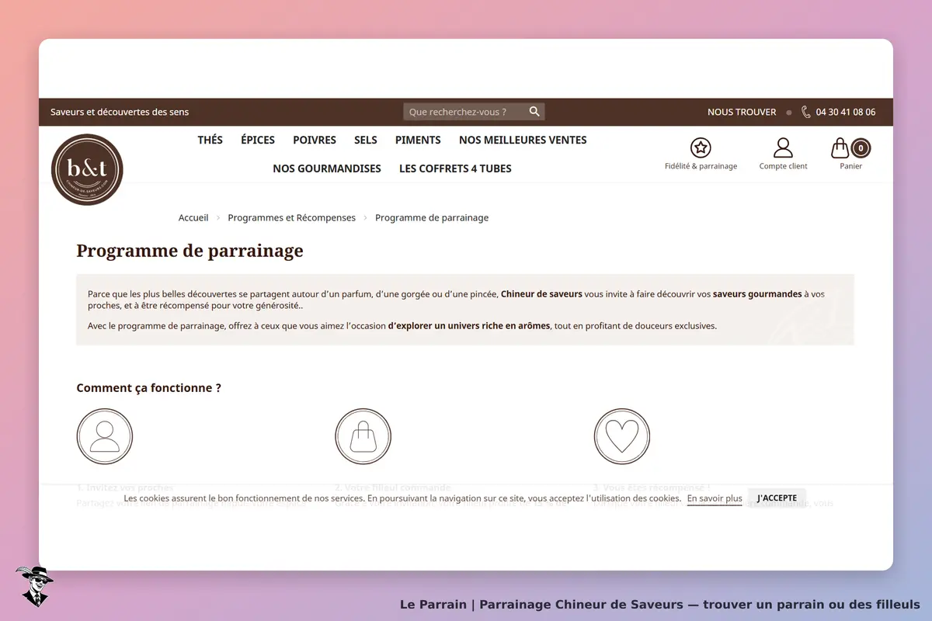932x621 pixels.
Task: Click the NOUS TROUVER link
Action: 742,112
